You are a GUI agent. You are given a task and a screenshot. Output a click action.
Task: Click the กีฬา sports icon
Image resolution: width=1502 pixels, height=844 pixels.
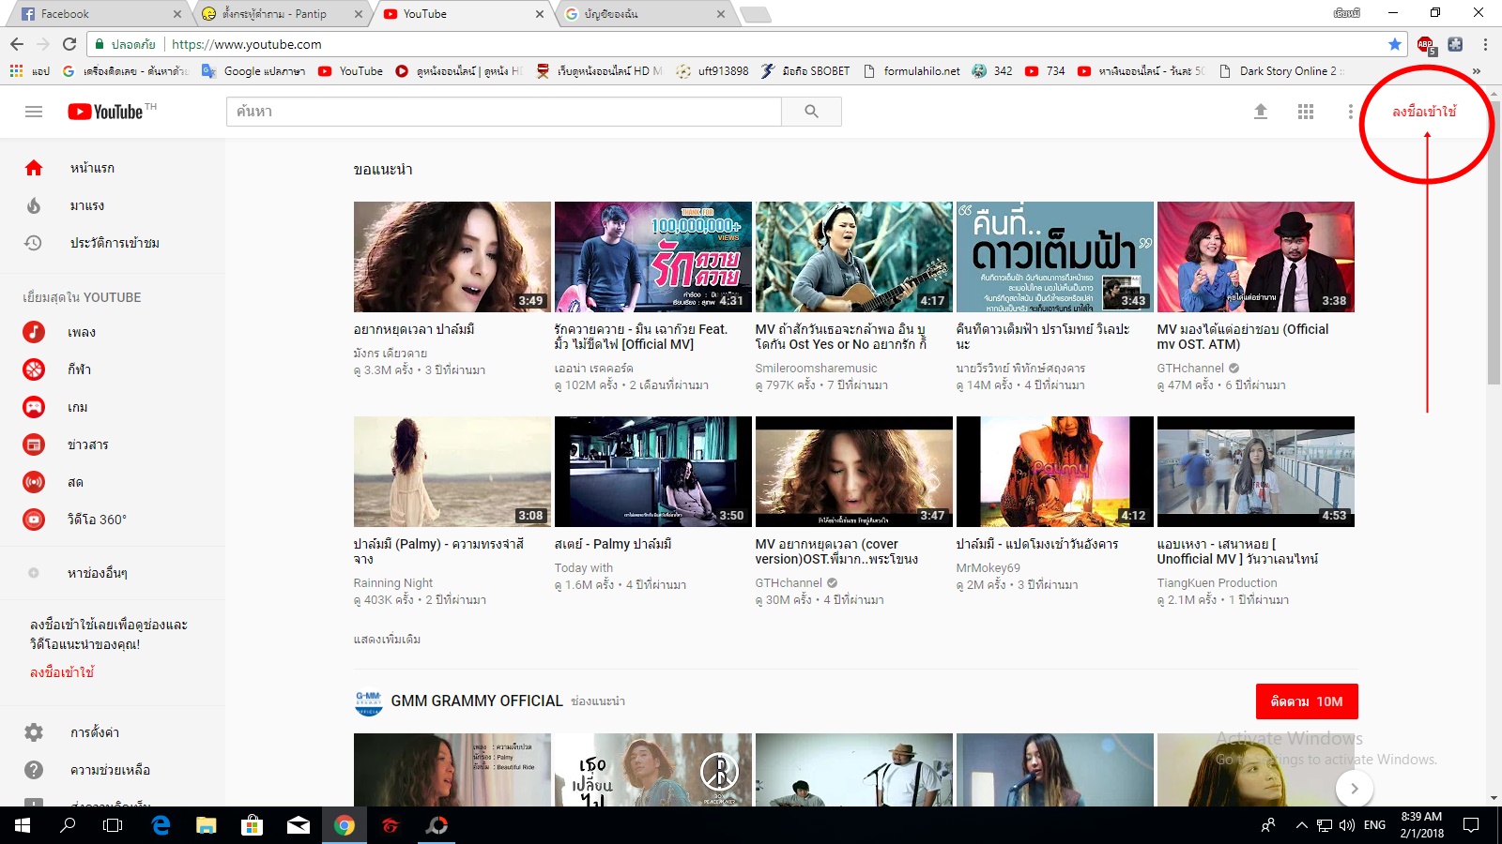34,369
